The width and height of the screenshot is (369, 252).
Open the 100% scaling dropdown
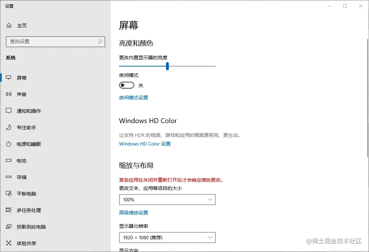click(167, 200)
